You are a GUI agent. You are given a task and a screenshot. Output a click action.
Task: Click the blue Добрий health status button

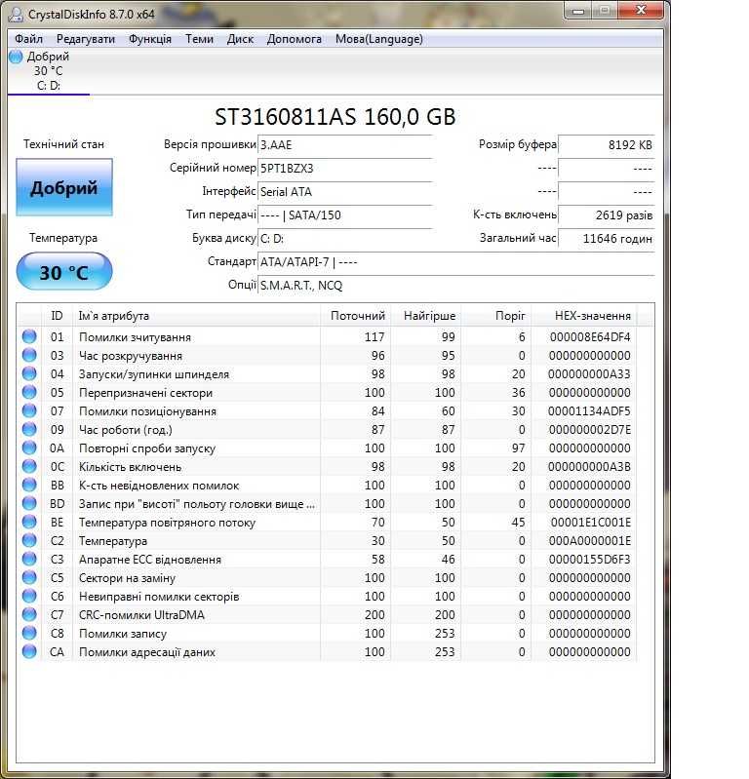[64, 187]
